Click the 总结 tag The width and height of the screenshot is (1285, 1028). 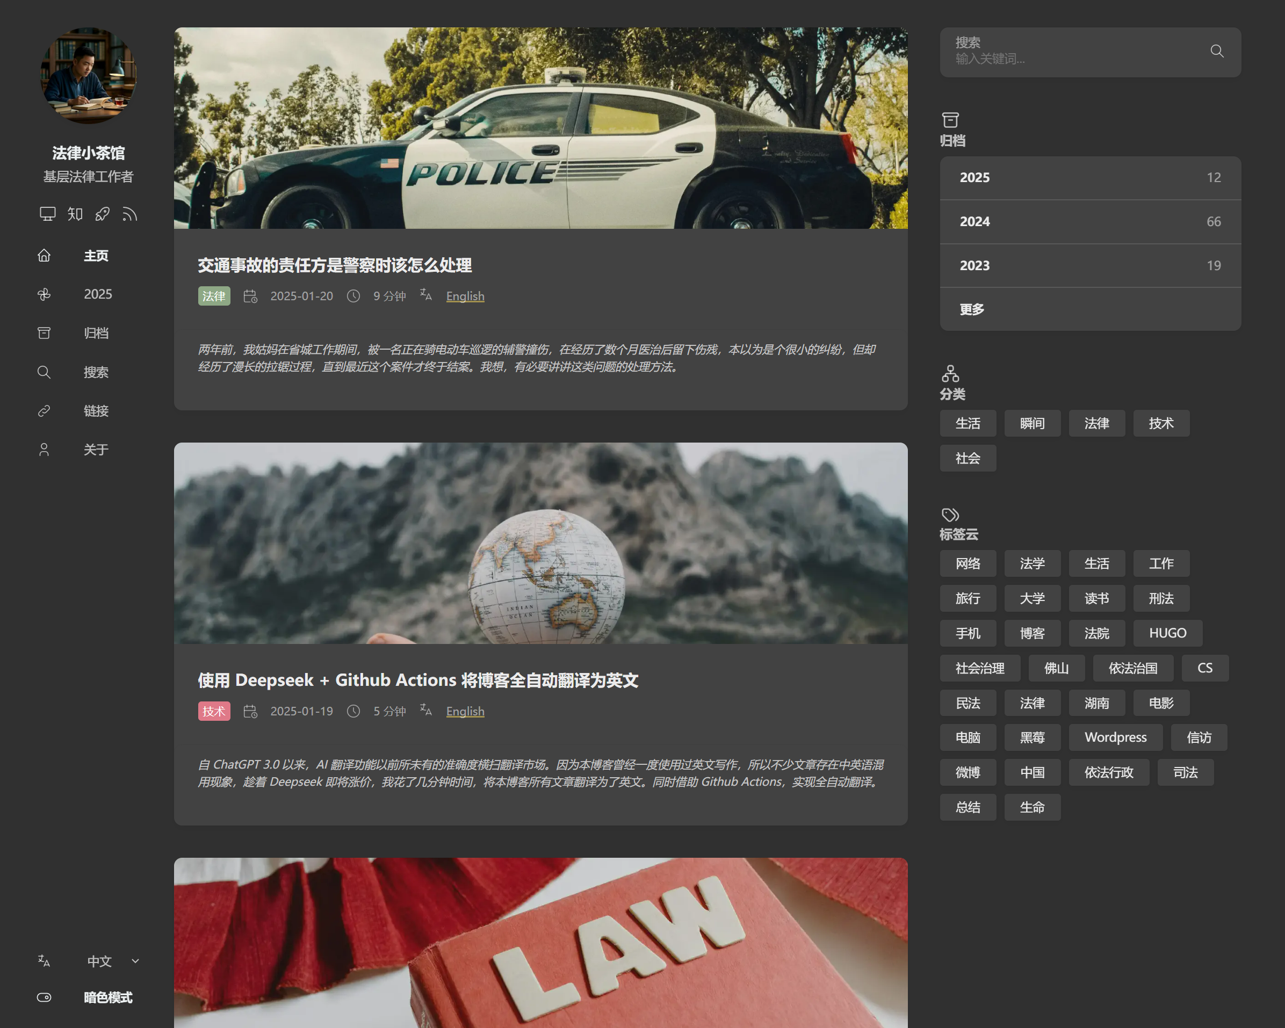point(968,807)
